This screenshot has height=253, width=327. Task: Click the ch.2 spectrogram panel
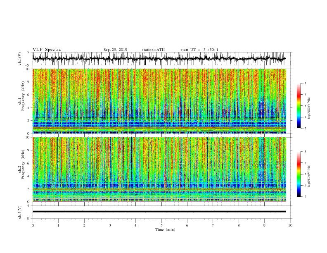point(159,169)
